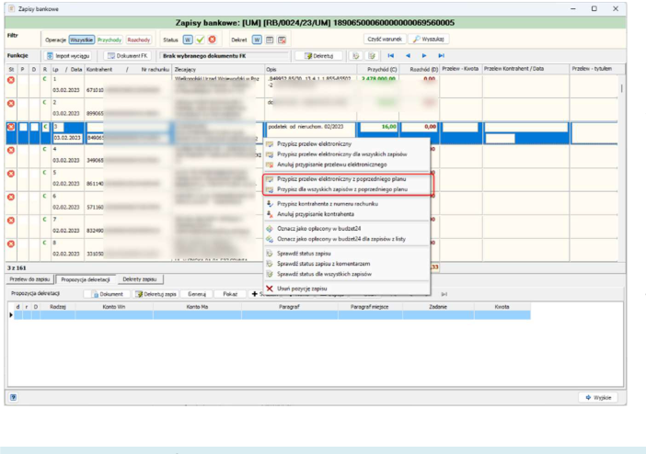Toggle the Wszystkie operations filter

coord(82,40)
